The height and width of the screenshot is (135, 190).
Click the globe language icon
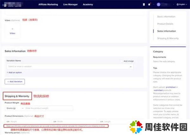pos(176,4)
